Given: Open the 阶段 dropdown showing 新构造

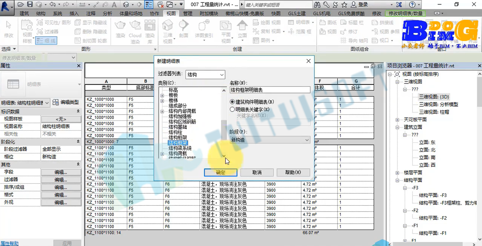Looking at the screenshot, I should coord(270,140).
